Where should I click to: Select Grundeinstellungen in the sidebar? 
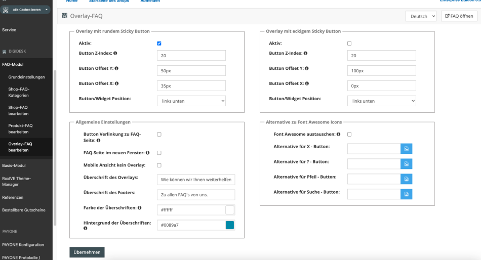(x=26, y=77)
